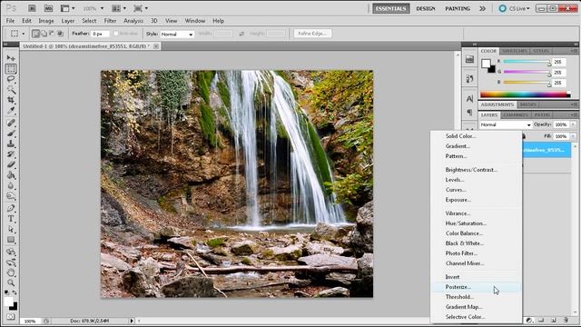Viewport: 581px width, 327px height.
Task: Enable Add to selection mode
Action: click(44, 34)
